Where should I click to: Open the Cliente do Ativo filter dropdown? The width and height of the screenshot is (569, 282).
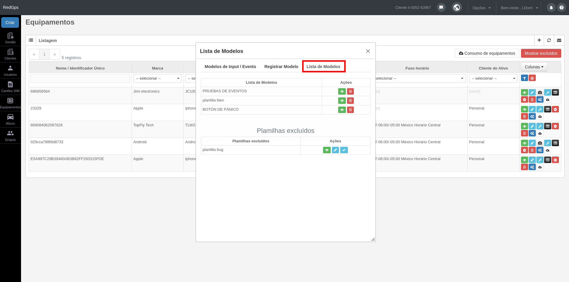click(493, 78)
